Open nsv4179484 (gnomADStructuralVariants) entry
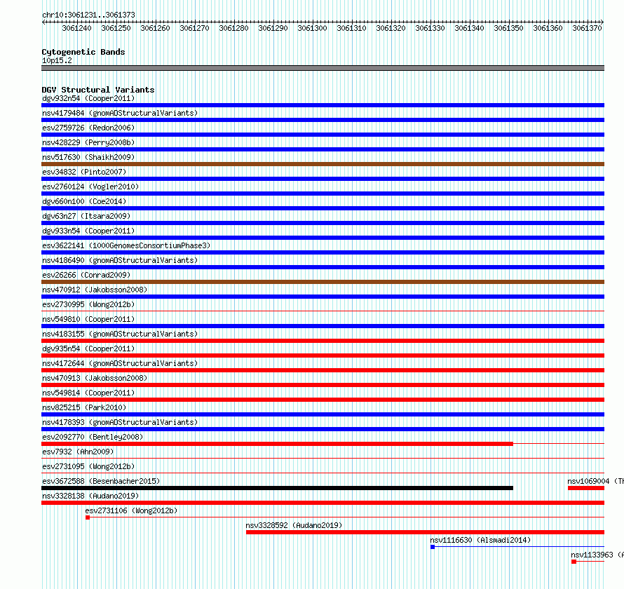 pos(120,113)
